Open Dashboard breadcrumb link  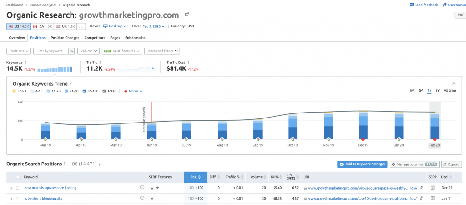[15, 5]
